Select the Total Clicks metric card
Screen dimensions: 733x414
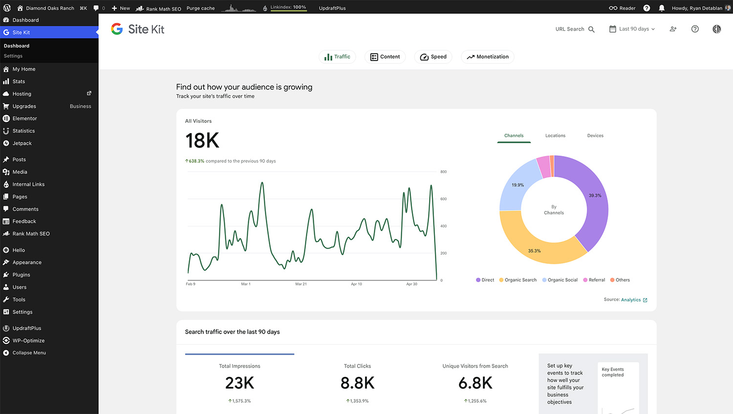click(x=357, y=384)
